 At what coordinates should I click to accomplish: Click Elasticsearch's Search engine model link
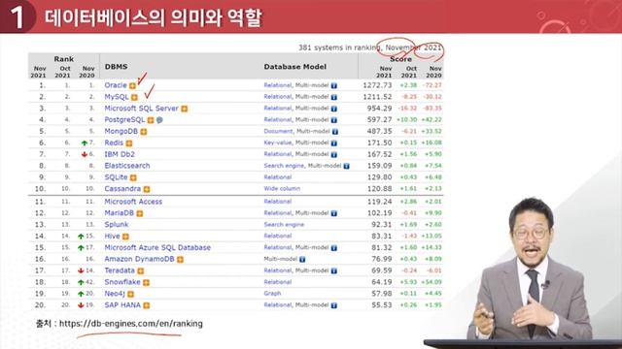click(x=284, y=166)
